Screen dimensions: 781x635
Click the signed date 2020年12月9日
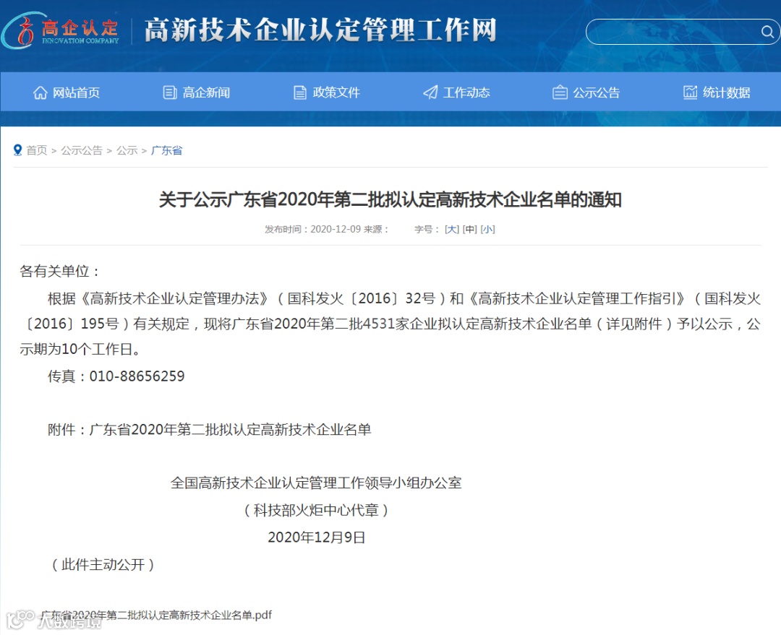click(x=316, y=537)
